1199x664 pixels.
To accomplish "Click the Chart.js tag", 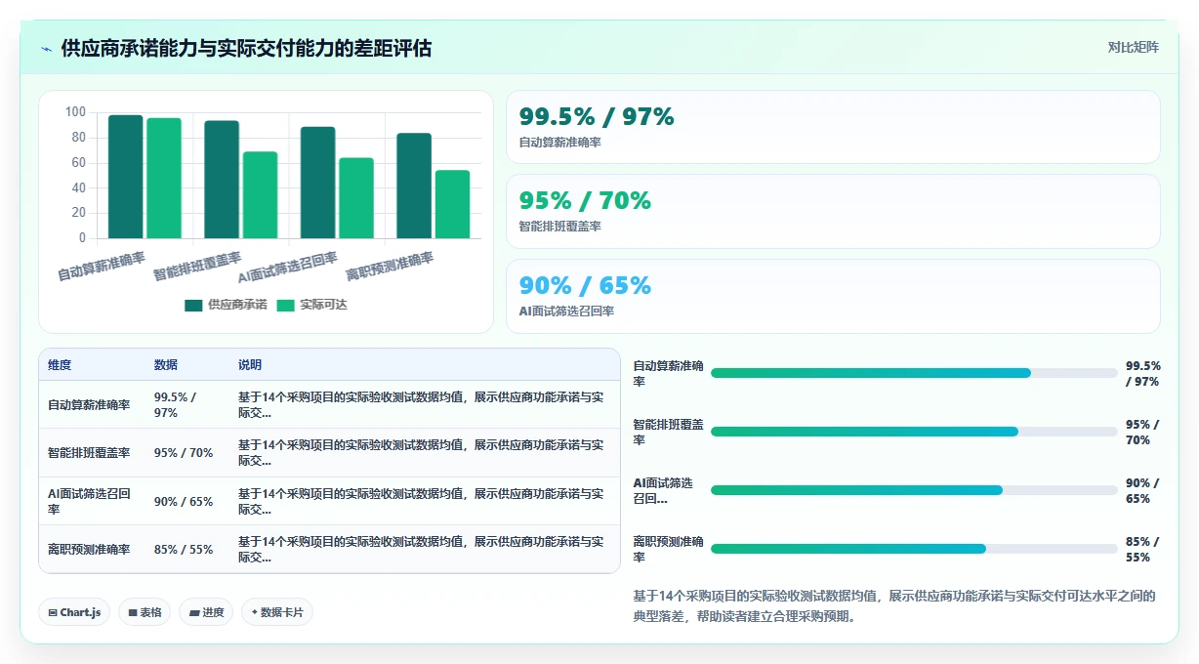I will 75,612.
